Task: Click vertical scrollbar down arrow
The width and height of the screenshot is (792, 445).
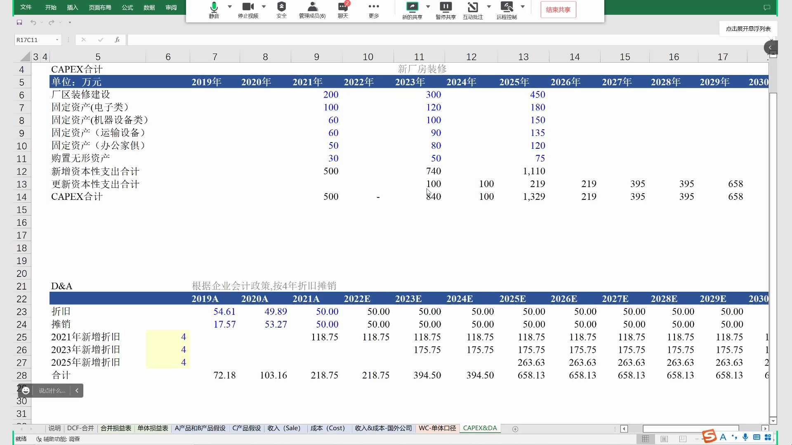Action: (x=773, y=421)
